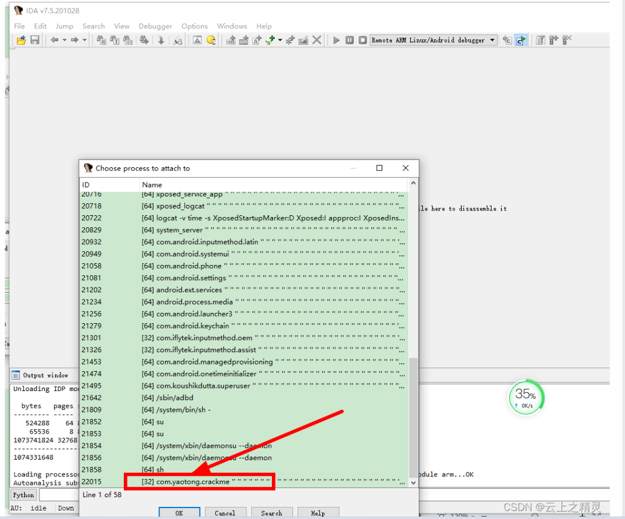Click the process list scrollbar up arrow

pyautogui.click(x=413, y=183)
